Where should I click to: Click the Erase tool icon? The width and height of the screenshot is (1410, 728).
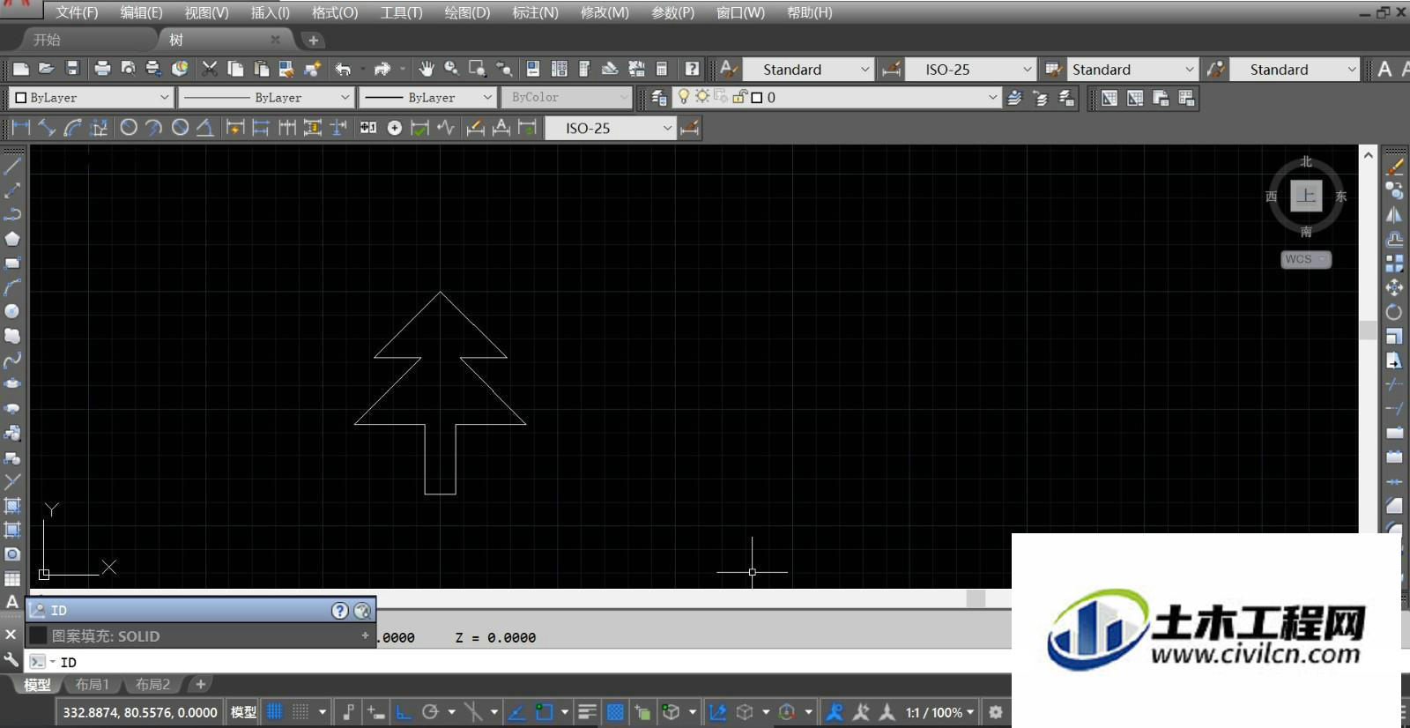[1394, 166]
